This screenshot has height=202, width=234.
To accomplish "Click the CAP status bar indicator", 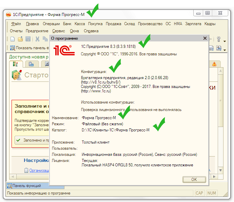I will [x=199, y=193].
